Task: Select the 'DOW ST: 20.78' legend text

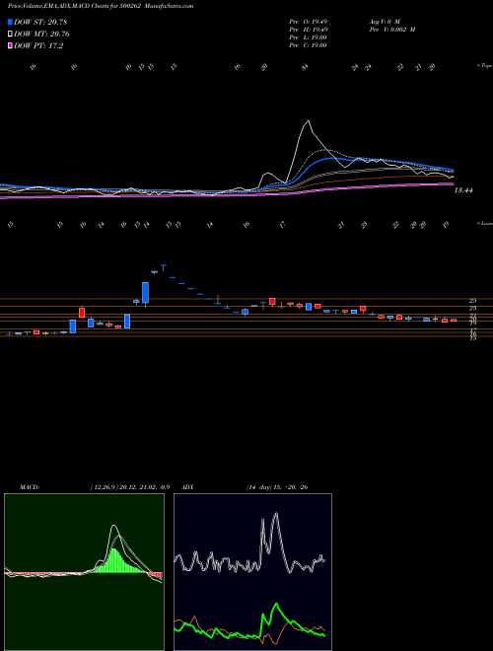Action: (x=40, y=22)
